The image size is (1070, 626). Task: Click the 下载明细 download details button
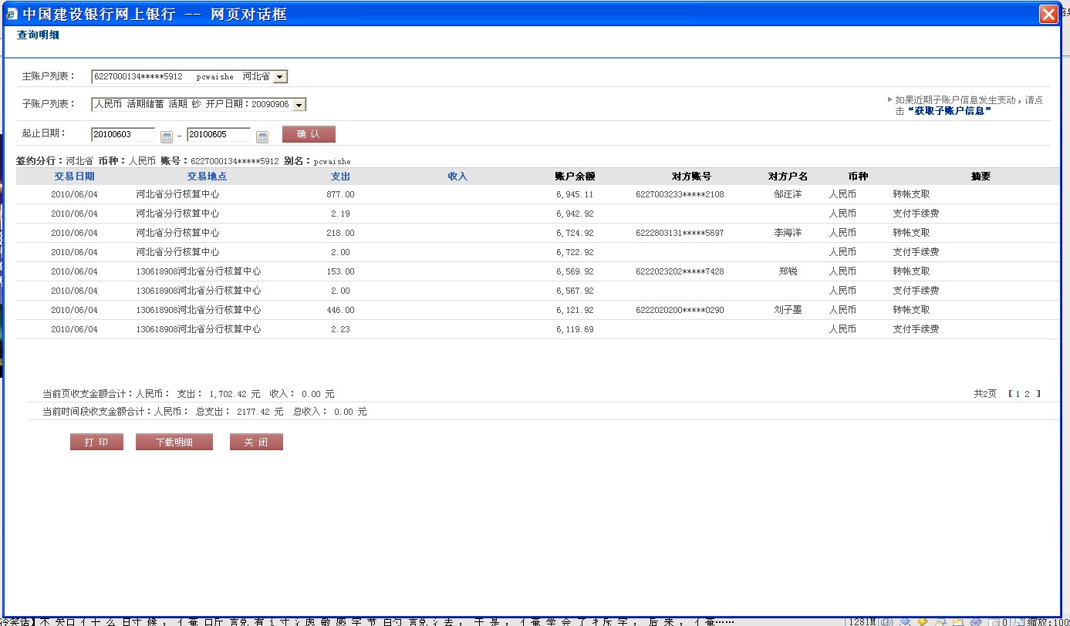click(x=174, y=443)
